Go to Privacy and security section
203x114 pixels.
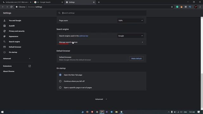click(16, 31)
